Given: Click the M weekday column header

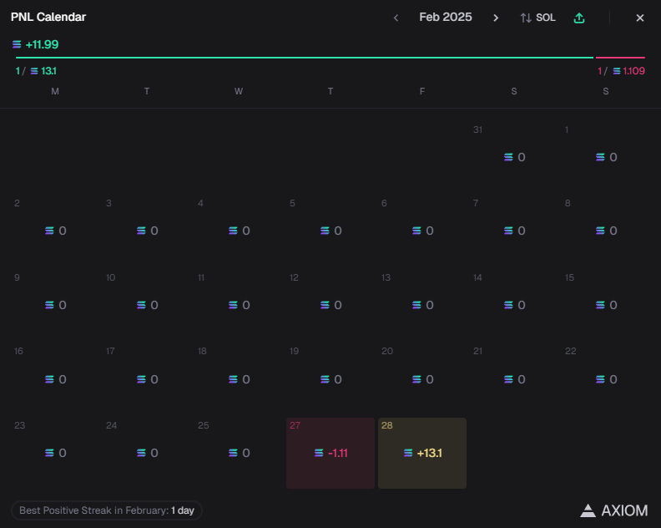Looking at the screenshot, I should 55,91.
